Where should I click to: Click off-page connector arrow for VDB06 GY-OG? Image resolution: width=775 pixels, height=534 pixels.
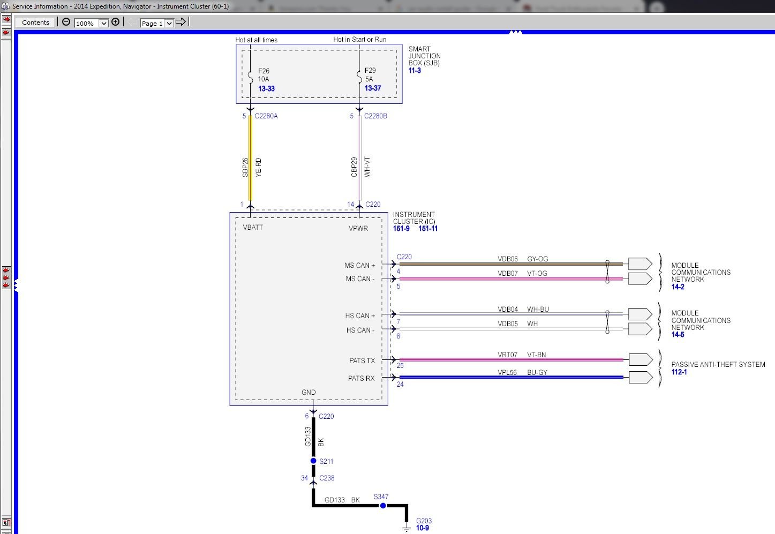[x=639, y=264]
